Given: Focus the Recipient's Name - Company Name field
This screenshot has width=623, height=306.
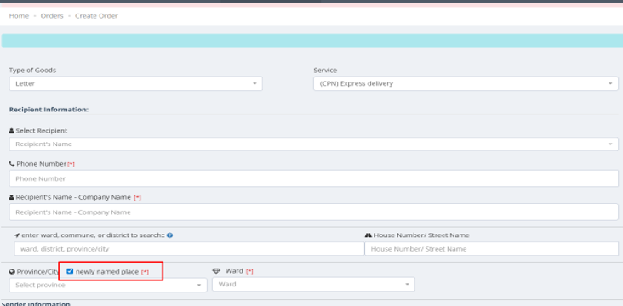Looking at the screenshot, I should coord(313,212).
